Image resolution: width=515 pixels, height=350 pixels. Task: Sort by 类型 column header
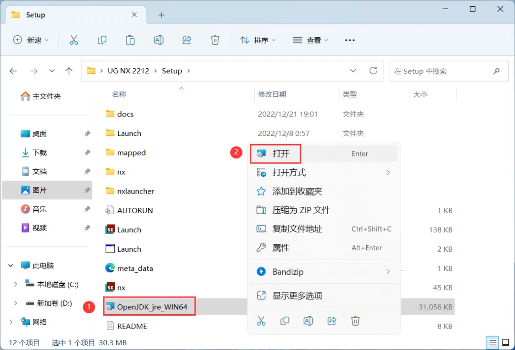(350, 94)
